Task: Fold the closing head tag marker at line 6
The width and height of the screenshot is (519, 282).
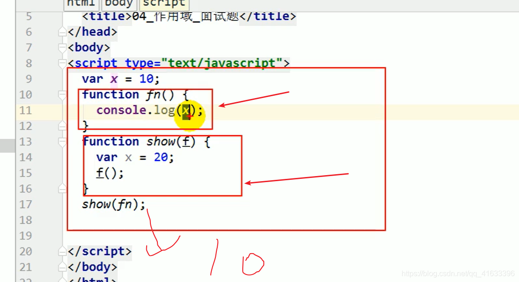Action: click(62, 32)
